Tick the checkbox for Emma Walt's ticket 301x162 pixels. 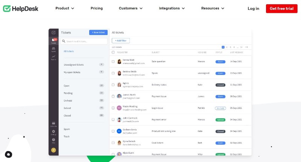[113, 61]
